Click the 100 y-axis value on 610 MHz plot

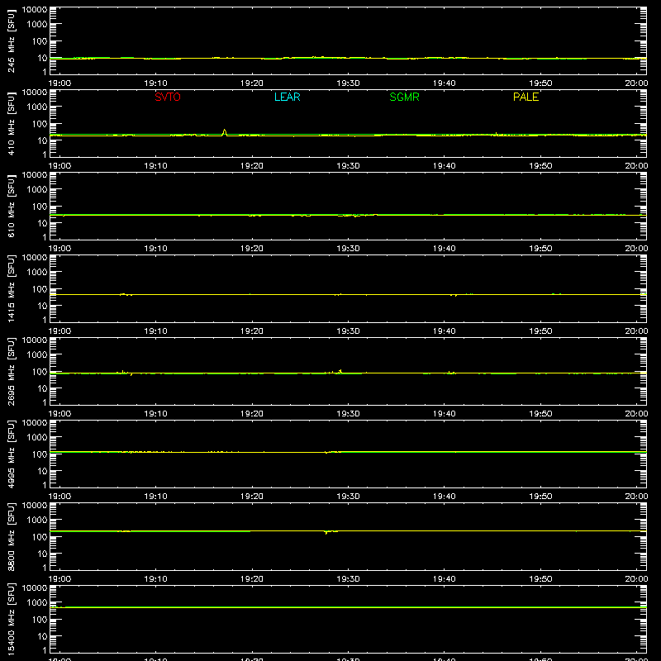point(40,207)
